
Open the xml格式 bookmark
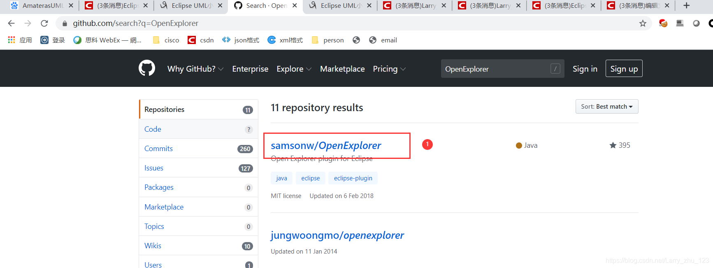(x=285, y=40)
